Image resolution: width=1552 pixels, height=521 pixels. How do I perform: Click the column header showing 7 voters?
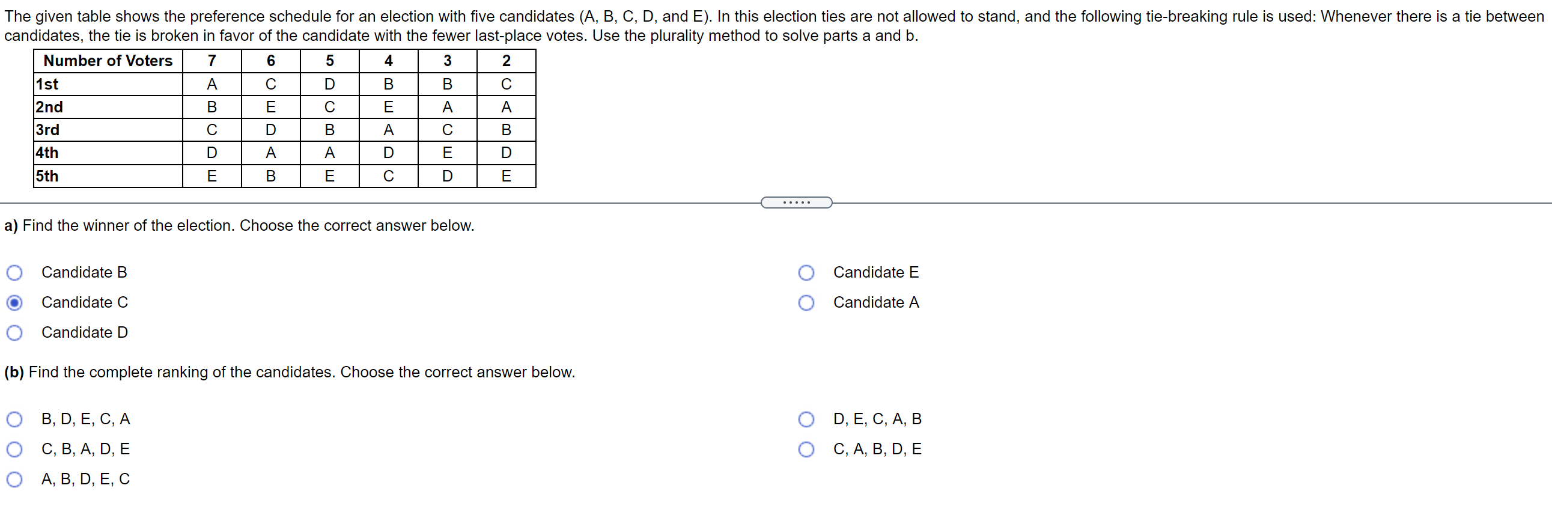tap(211, 60)
